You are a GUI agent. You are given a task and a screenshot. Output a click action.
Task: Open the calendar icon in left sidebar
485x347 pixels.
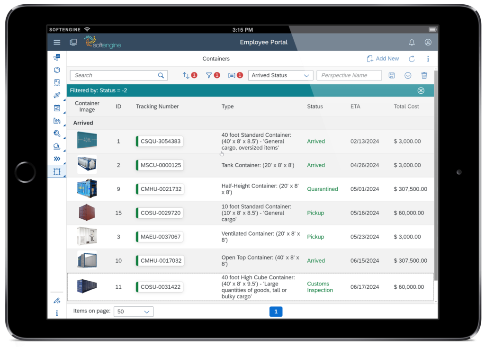pos(57,108)
